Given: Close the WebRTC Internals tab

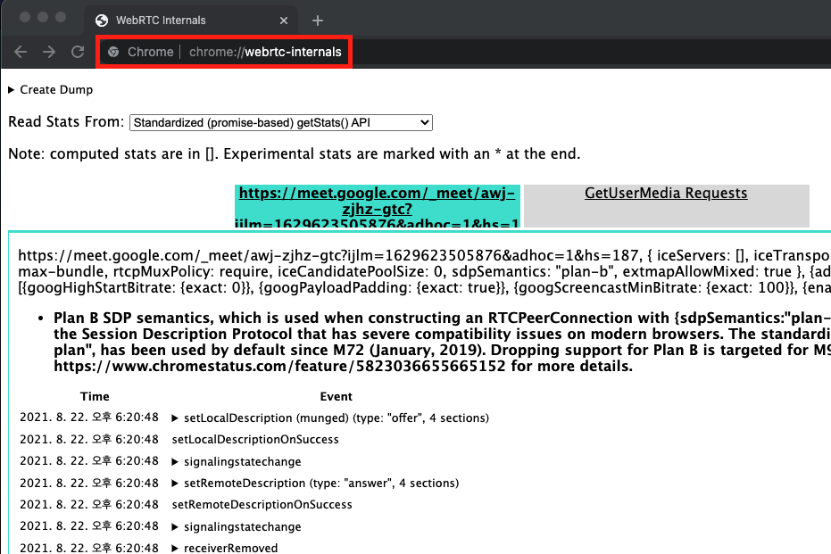Looking at the screenshot, I should (x=284, y=21).
